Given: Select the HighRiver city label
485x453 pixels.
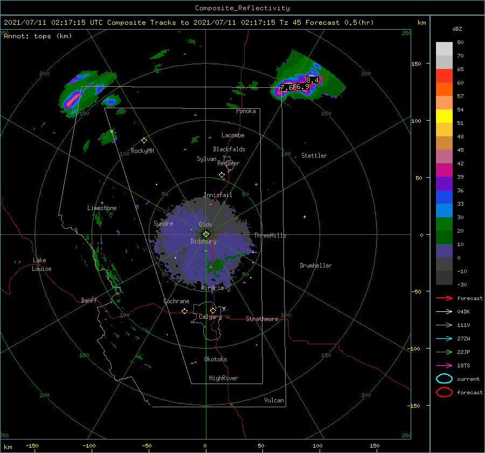Looking at the screenshot, I should [x=224, y=378].
